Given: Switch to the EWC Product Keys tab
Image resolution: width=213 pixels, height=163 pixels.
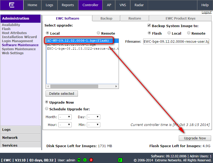Looking at the screenshot, I should point(180,19).
